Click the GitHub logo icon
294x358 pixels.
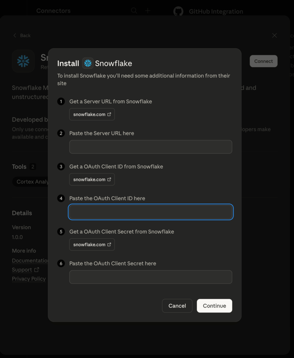click(x=178, y=12)
